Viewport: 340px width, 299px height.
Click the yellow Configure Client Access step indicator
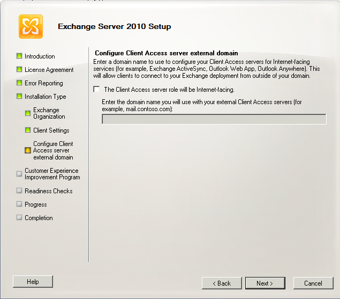(x=28, y=150)
